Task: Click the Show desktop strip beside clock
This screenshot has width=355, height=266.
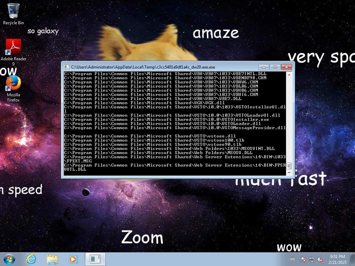Action: pos(353,259)
